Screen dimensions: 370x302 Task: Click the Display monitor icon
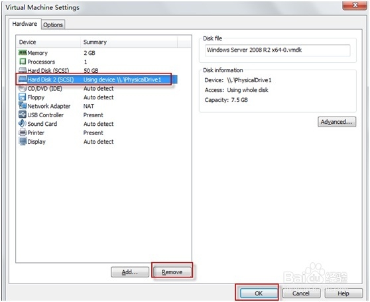point(23,141)
